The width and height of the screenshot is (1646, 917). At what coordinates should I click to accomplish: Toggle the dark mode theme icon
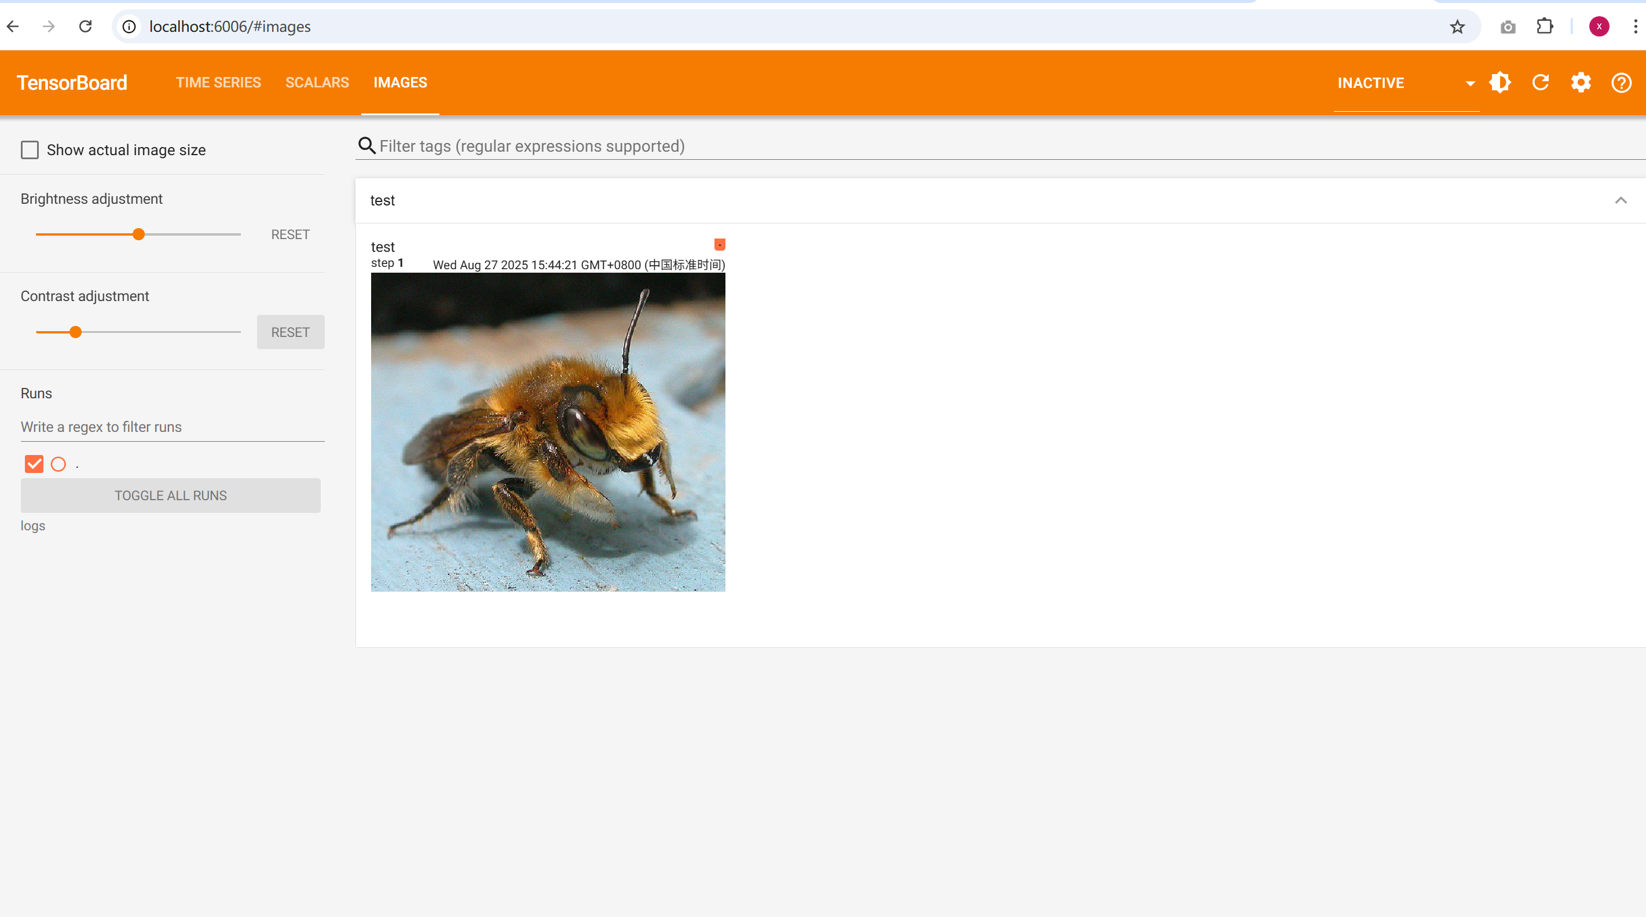point(1500,82)
